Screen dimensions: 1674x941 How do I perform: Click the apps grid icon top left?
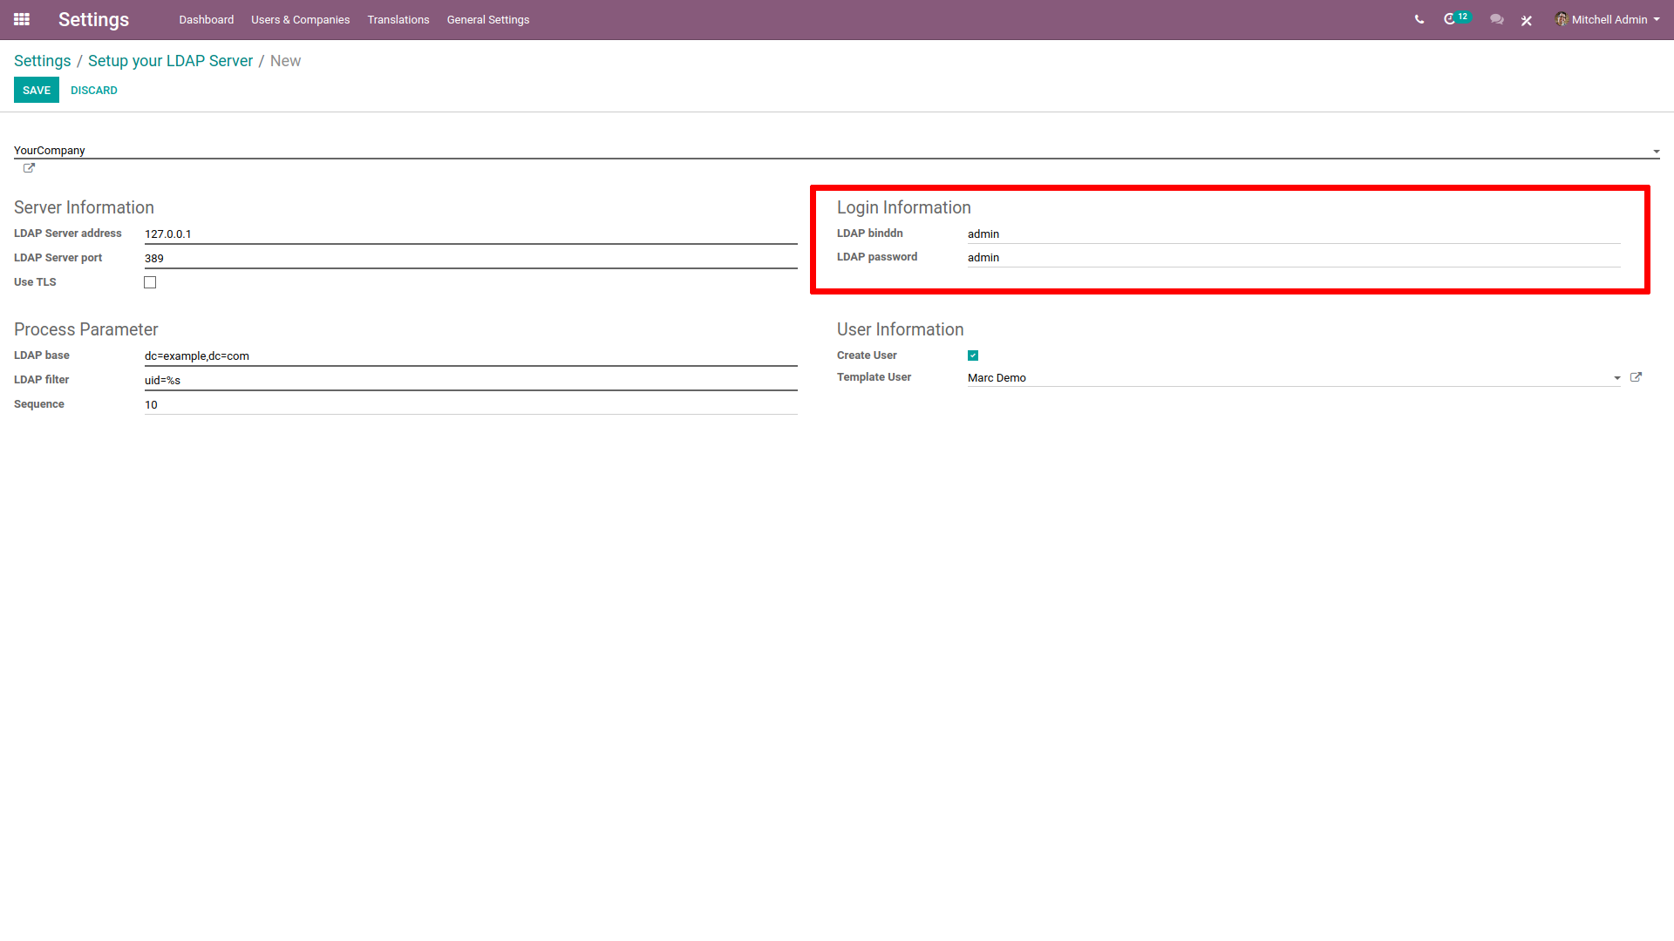click(22, 19)
